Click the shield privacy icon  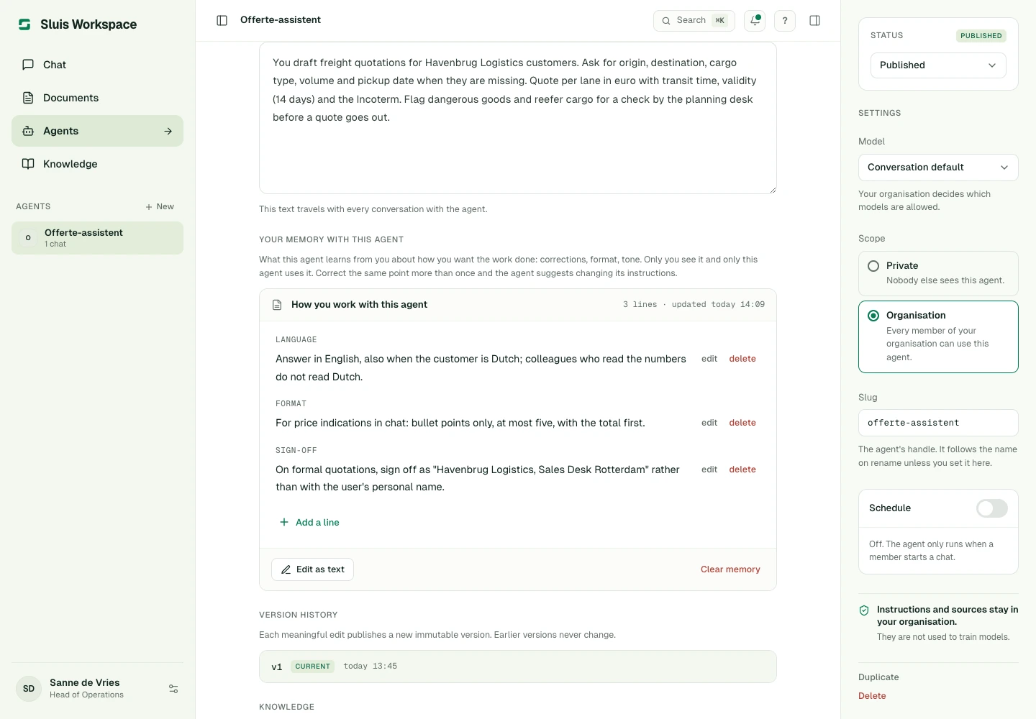click(864, 610)
